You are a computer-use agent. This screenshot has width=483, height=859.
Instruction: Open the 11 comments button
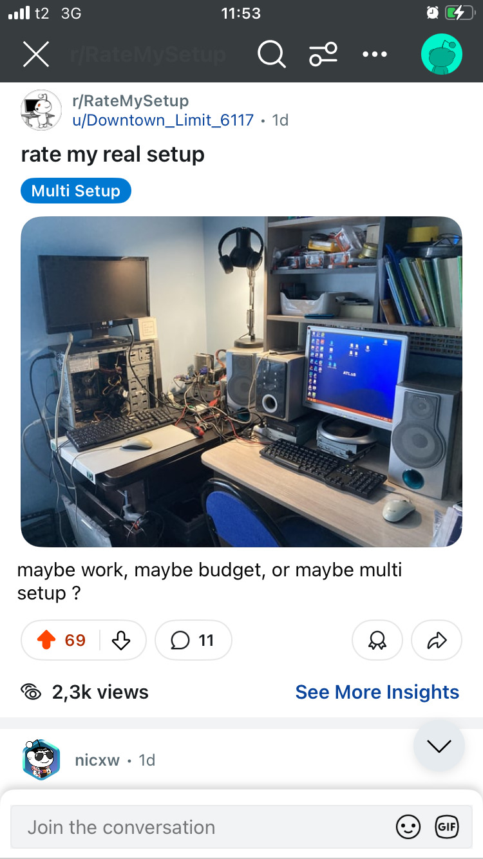coord(193,640)
